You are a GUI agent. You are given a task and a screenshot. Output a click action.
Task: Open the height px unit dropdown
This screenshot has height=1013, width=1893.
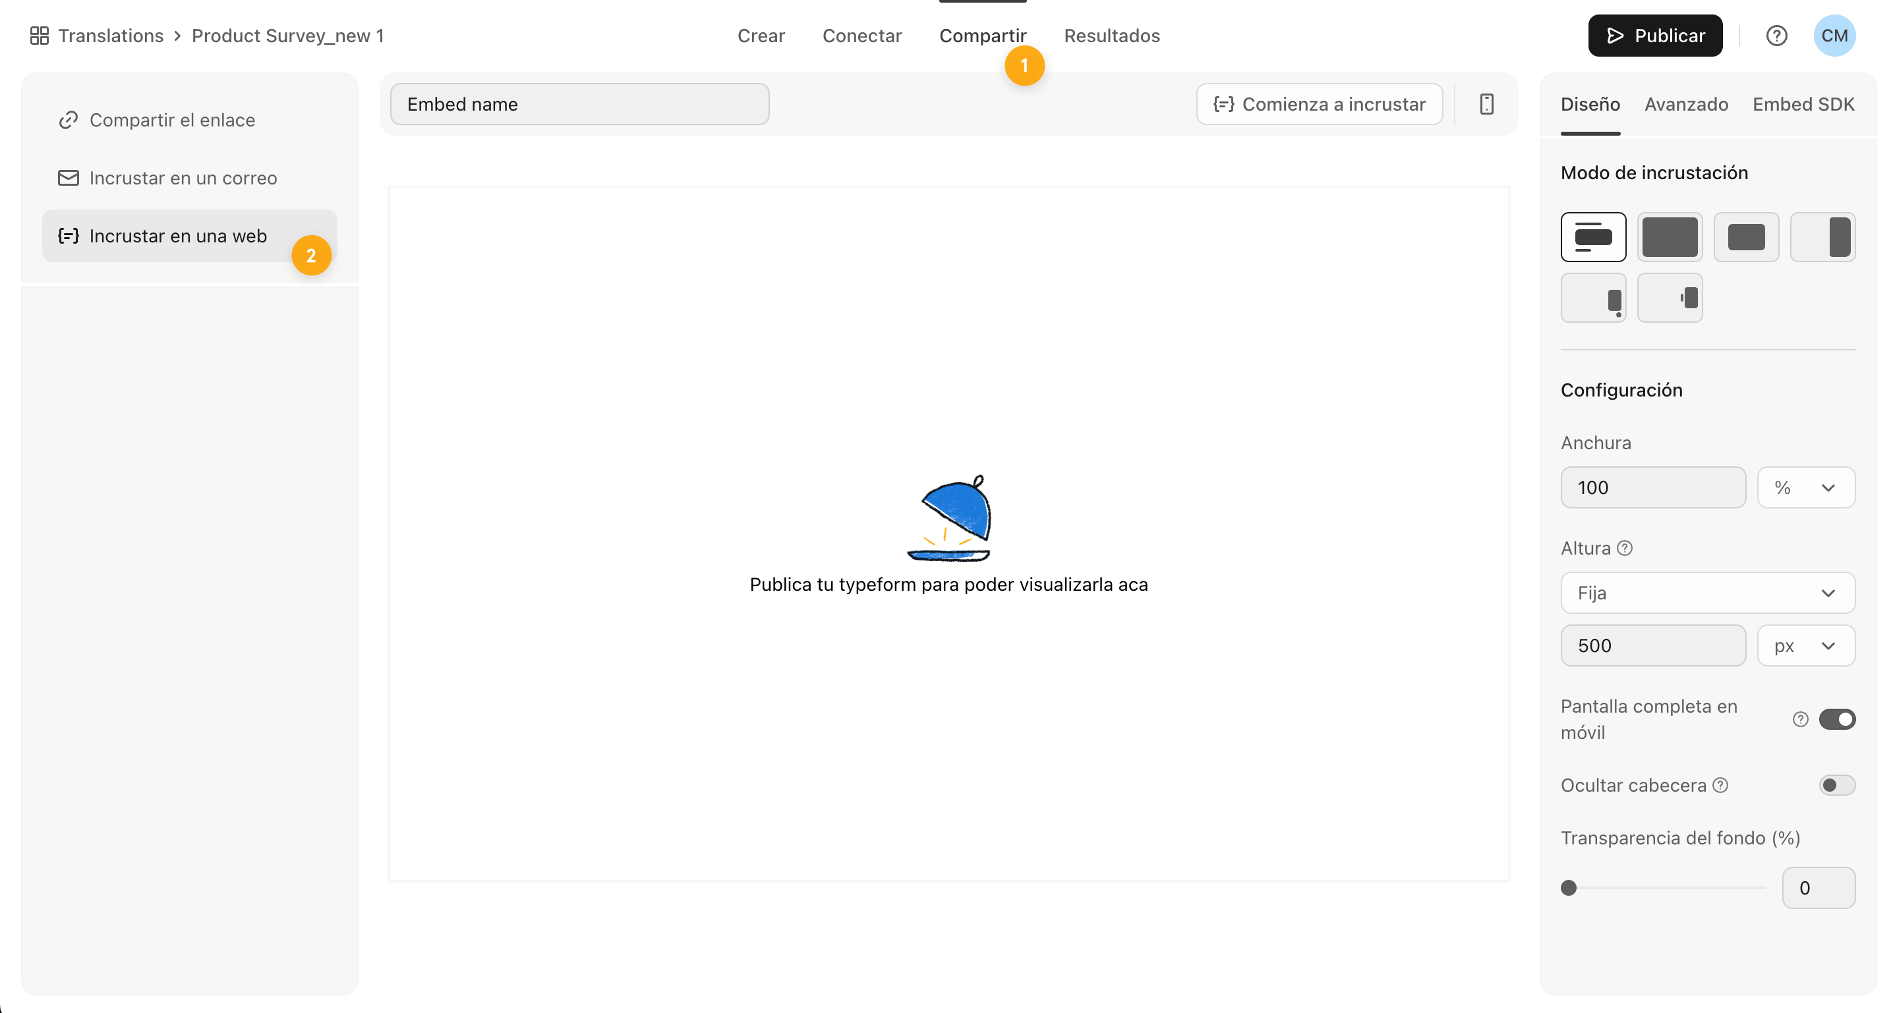pyautogui.click(x=1805, y=645)
